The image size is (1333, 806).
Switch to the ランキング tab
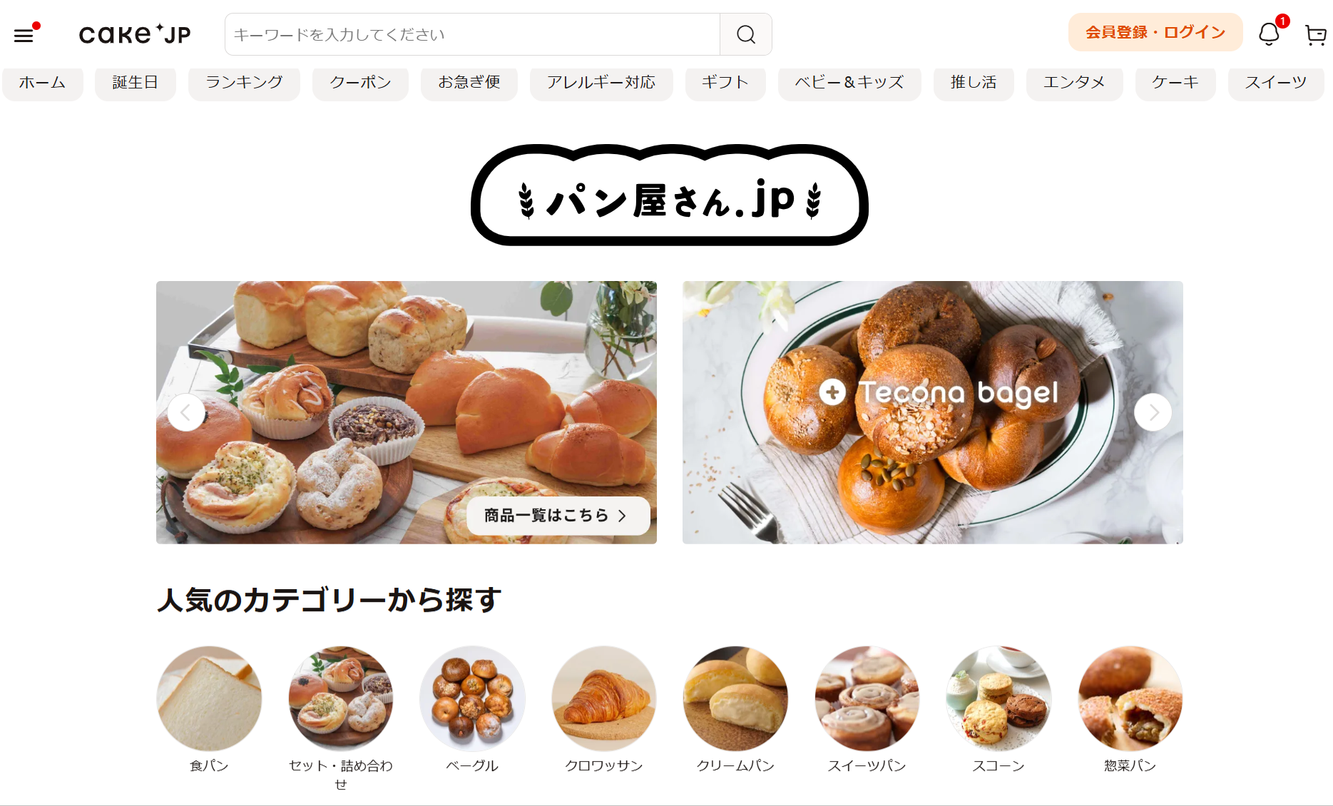pyautogui.click(x=244, y=83)
